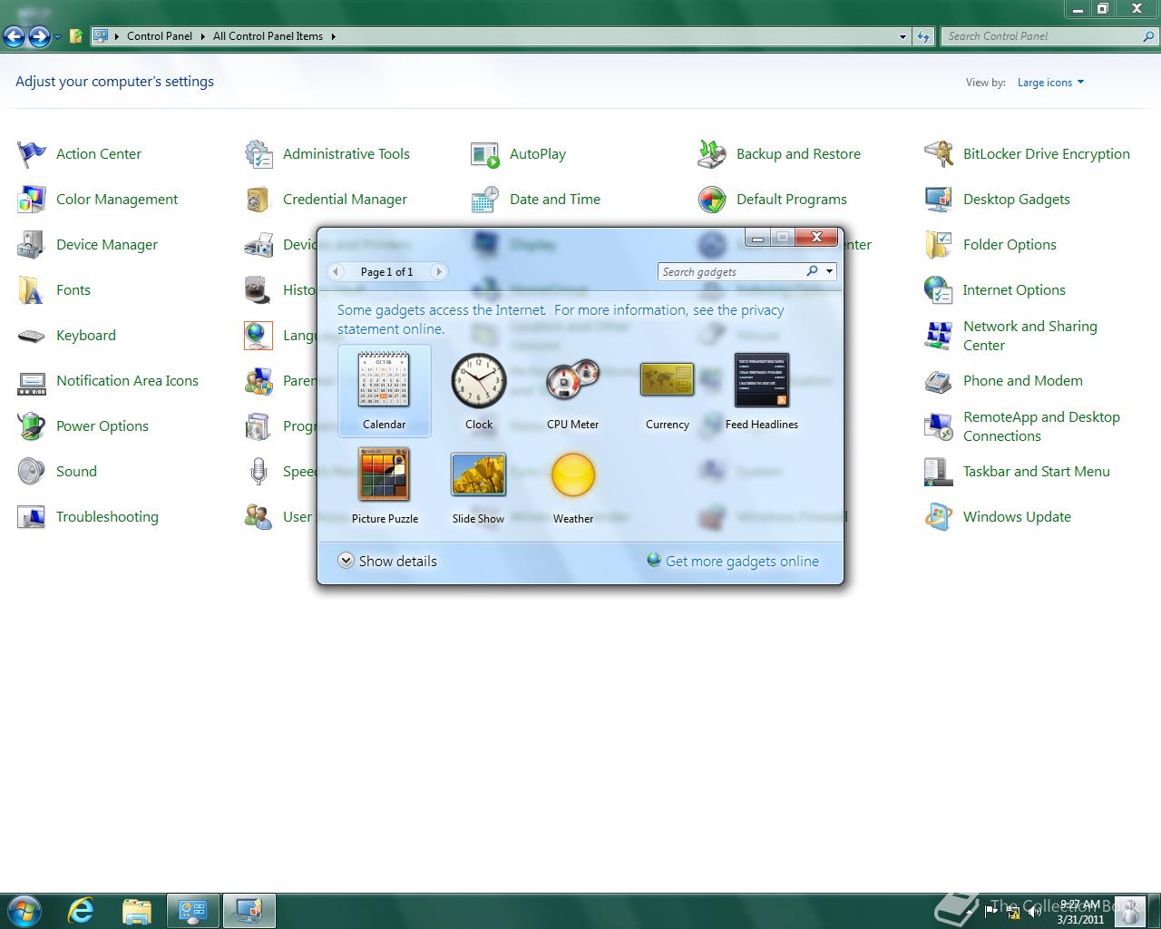
Task: Open address bar history dropdown
Action: click(x=902, y=36)
